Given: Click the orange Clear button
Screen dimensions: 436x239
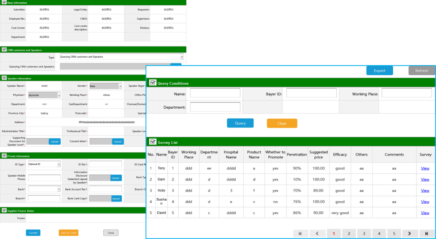Looking at the screenshot, I should [282, 123].
